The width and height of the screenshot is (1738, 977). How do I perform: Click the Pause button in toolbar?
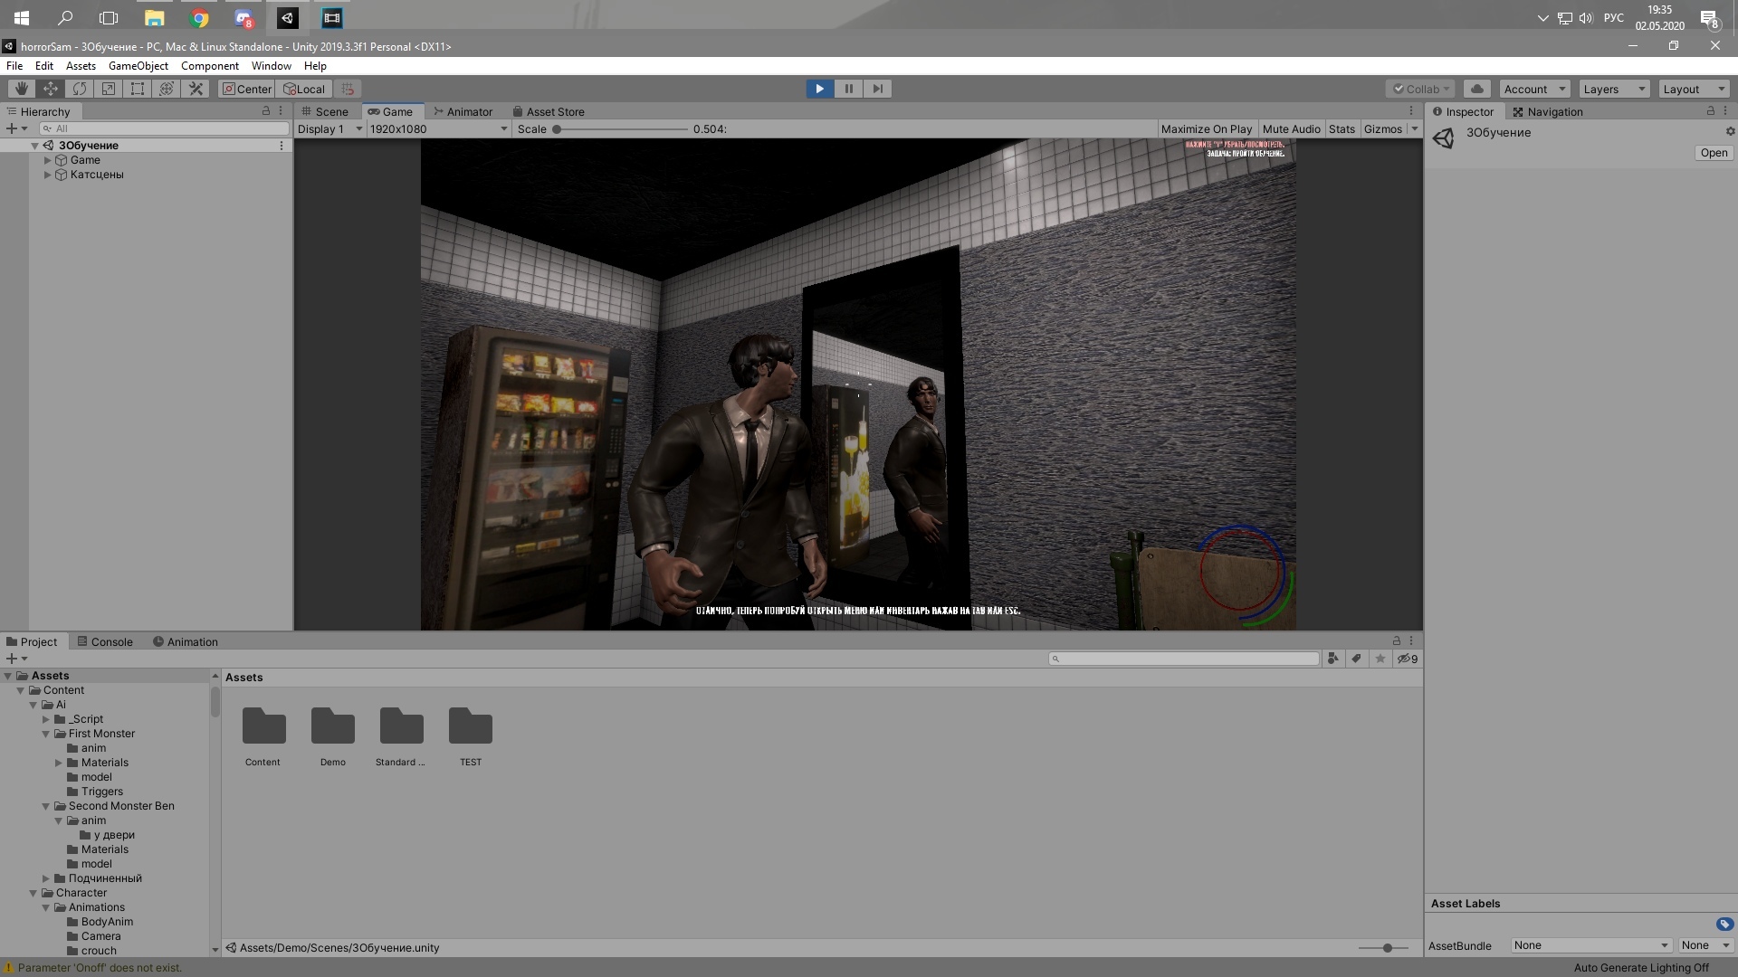tap(849, 89)
